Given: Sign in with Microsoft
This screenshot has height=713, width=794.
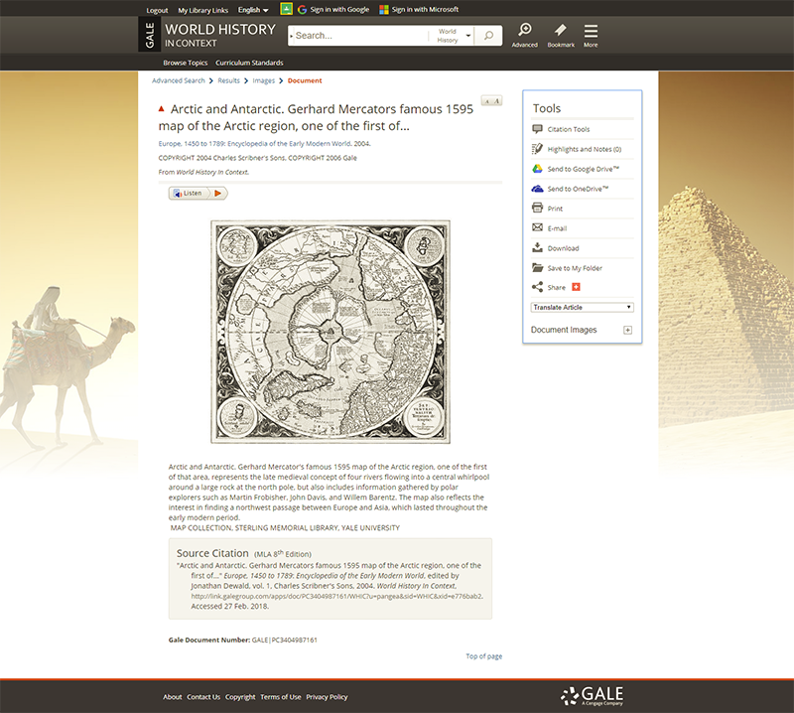Looking at the screenshot, I should (419, 9).
